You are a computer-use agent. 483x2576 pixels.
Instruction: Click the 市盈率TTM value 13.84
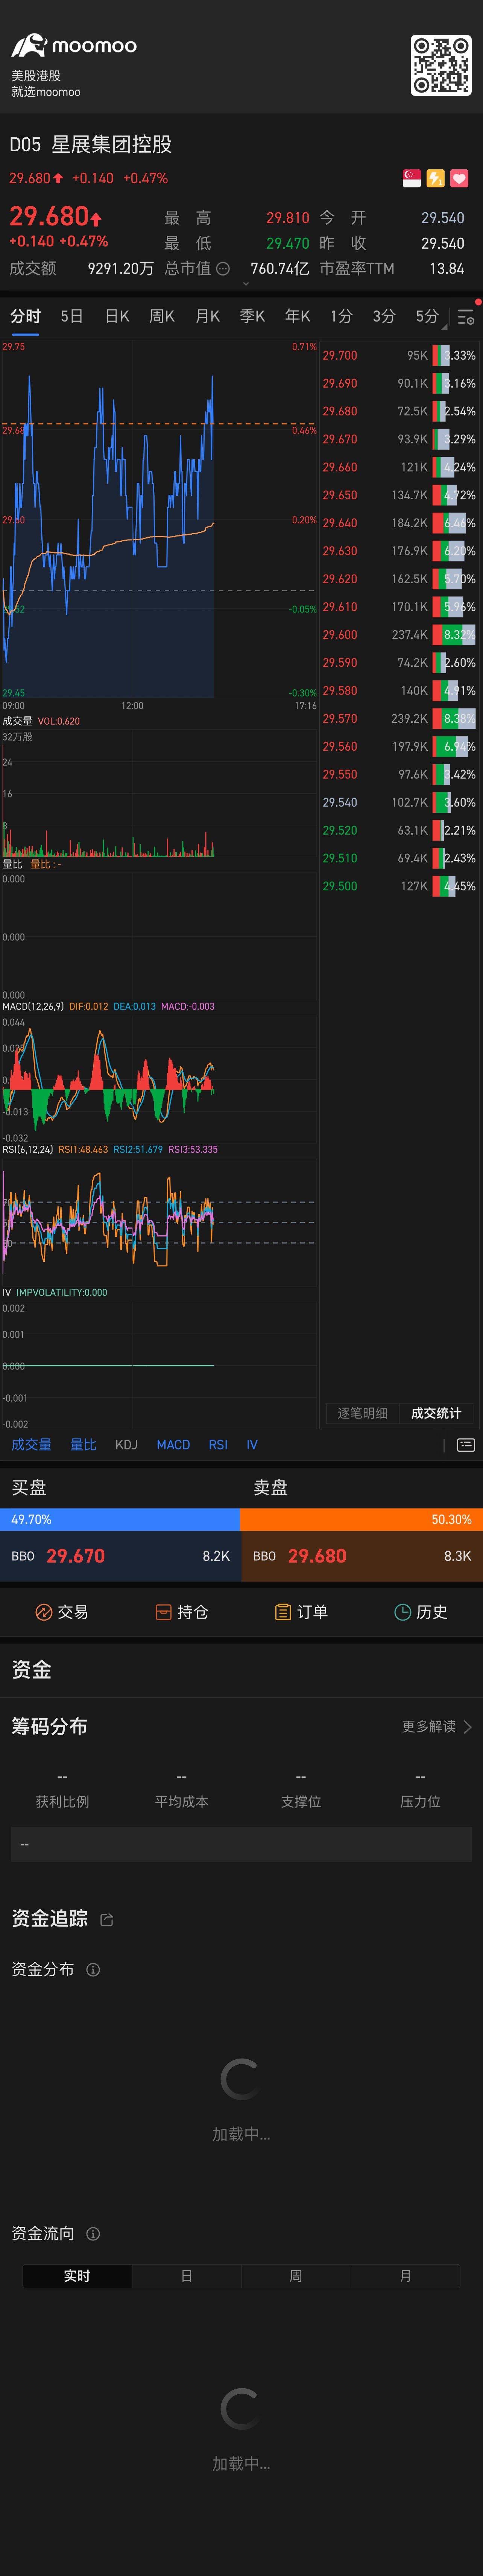point(446,269)
